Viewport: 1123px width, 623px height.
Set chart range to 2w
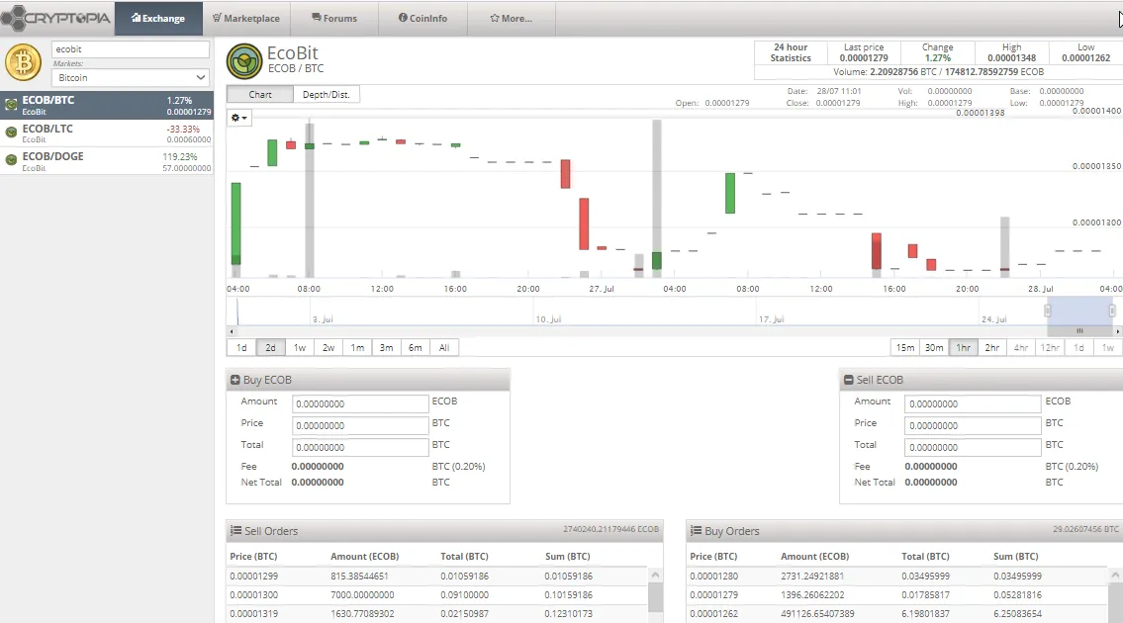tap(328, 347)
